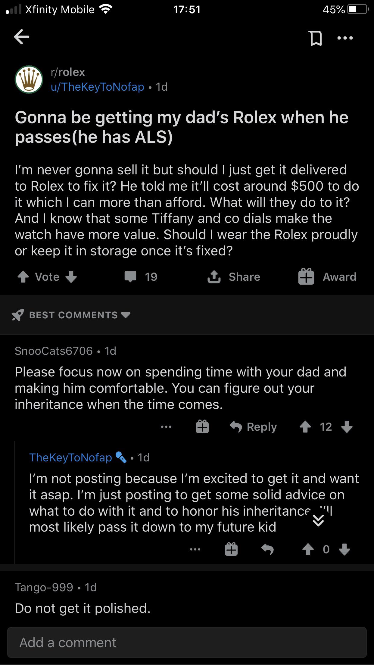Open overflow options on SnooCats6706's comment

point(166,426)
